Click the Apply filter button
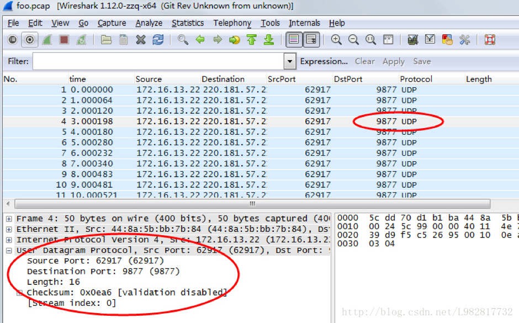The image size is (519, 323). [x=394, y=61]
